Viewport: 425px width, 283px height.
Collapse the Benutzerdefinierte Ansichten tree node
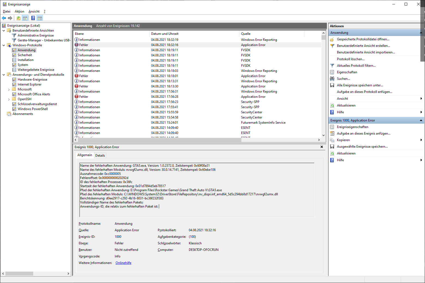tap(4, 31)
